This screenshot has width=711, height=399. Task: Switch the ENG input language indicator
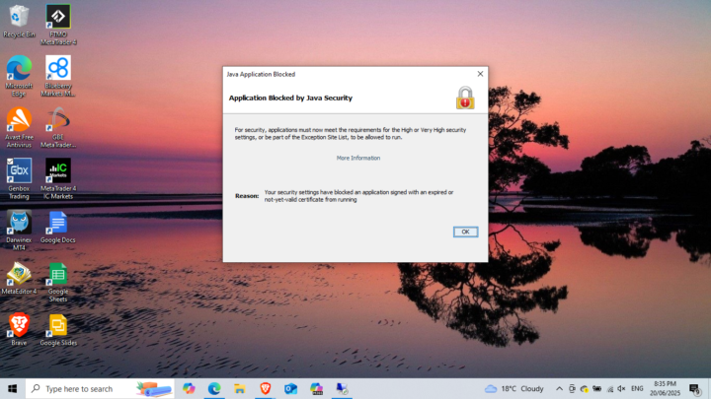[x=637, y=388]
